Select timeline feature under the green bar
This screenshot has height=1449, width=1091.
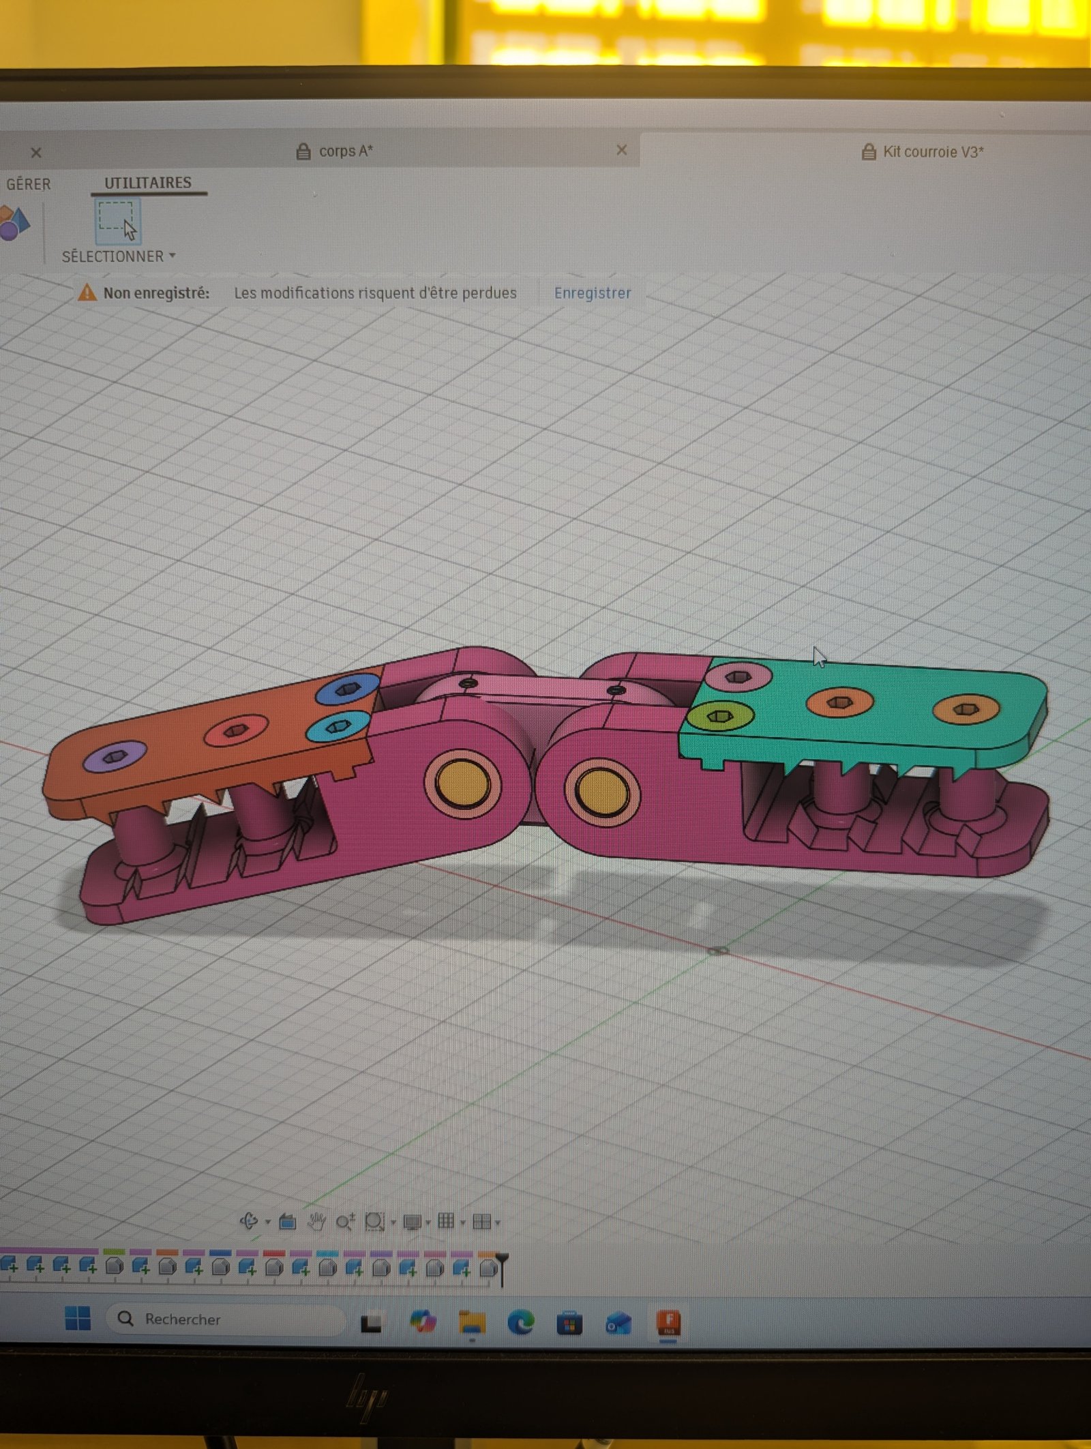click(x=115, y=1266)
